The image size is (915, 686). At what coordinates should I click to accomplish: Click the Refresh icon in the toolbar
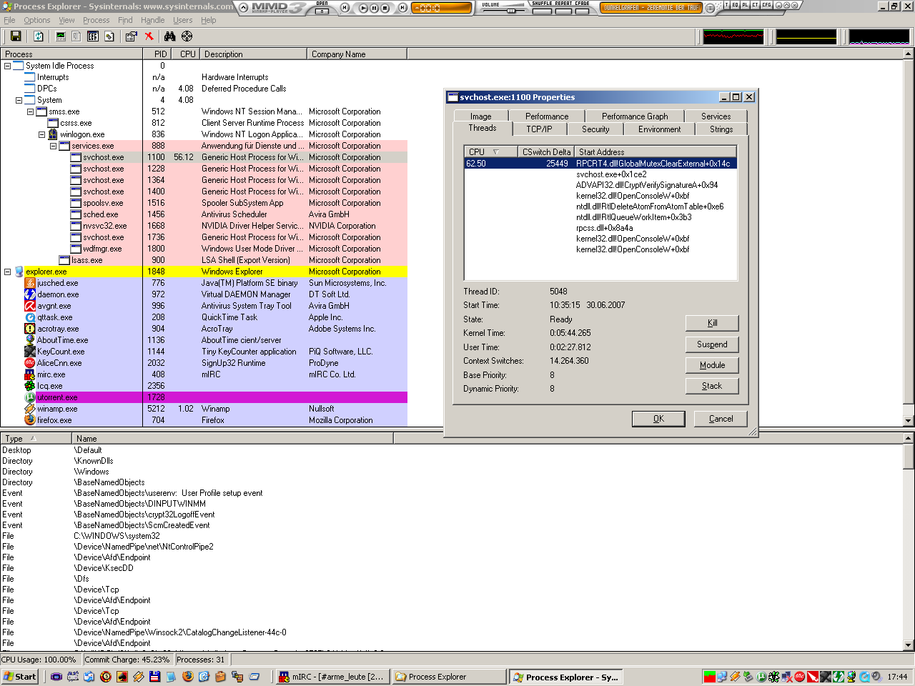pos(37,36)
